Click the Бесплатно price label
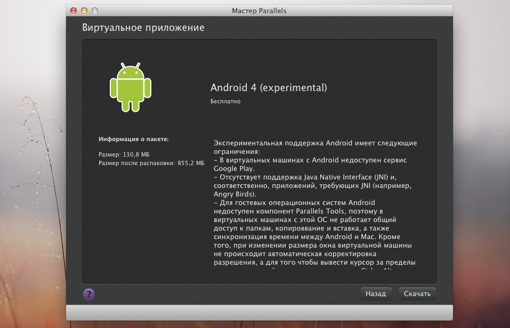The height and width of the screenshot is (328, 510). pyautogui.click(x=225, y=101)
